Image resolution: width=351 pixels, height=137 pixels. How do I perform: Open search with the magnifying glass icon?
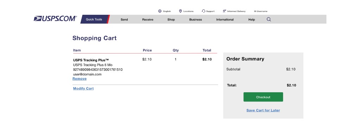point(269,19)
